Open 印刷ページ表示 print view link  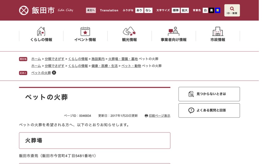coord(159,116)
